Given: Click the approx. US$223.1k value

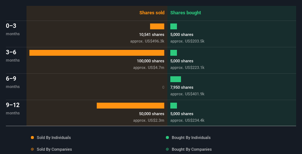Looking at the screenshot, I should 187,67.
